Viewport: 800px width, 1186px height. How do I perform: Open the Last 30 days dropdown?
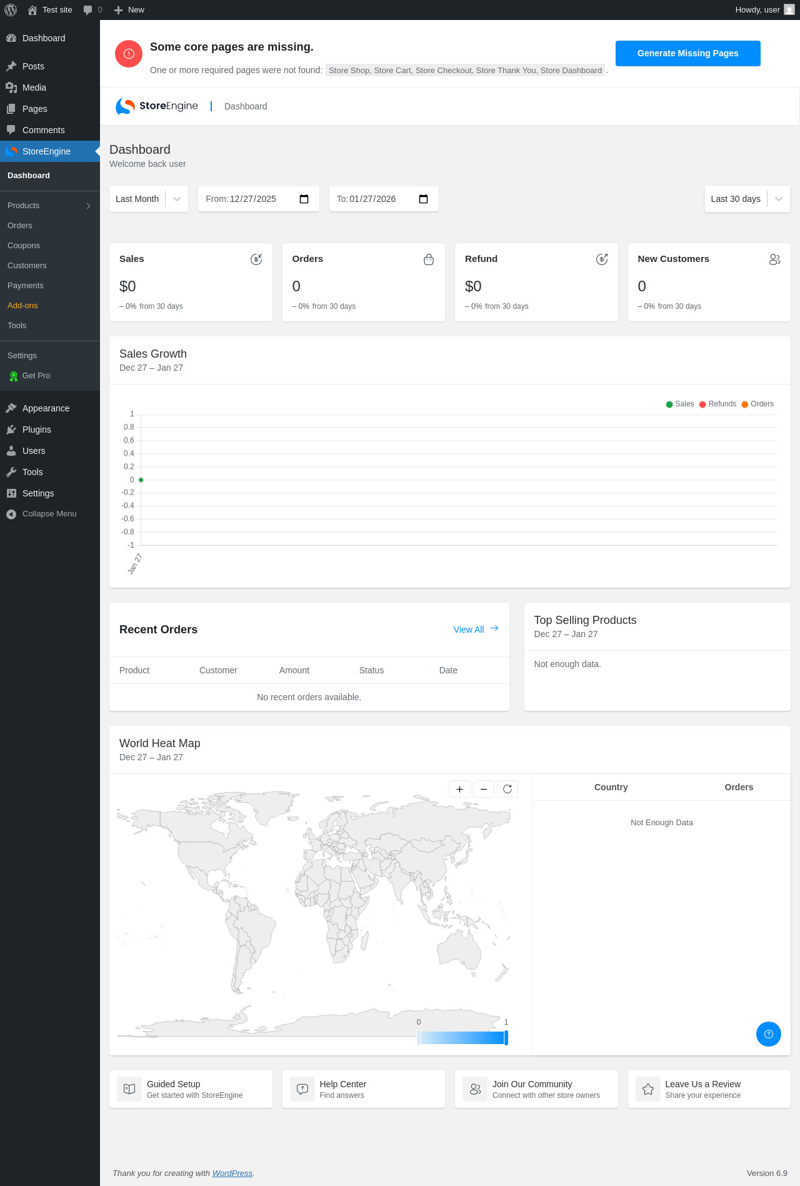coord(747,199)
